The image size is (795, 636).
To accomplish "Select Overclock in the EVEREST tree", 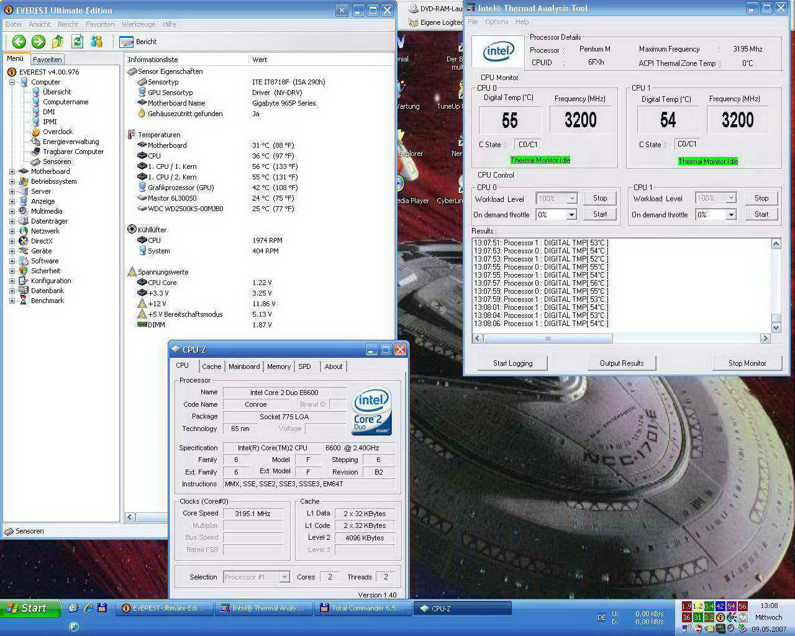I will click(57, 132).
